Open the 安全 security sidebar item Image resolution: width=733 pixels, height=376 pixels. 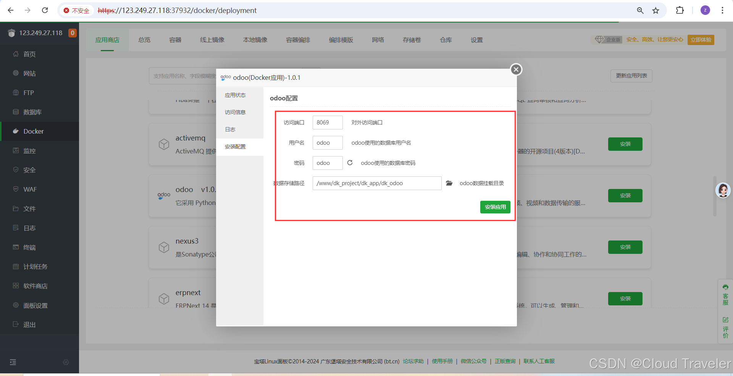pyautogui.click(x=39, y=170)
